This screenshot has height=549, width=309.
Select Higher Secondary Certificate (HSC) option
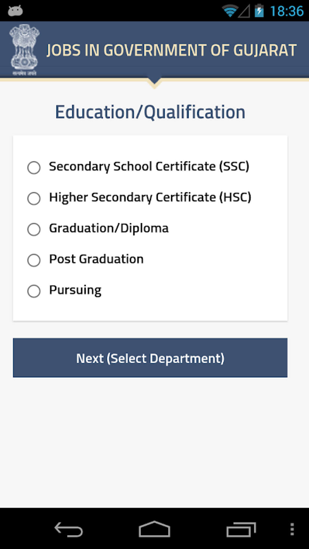click(x=34, y=198)
